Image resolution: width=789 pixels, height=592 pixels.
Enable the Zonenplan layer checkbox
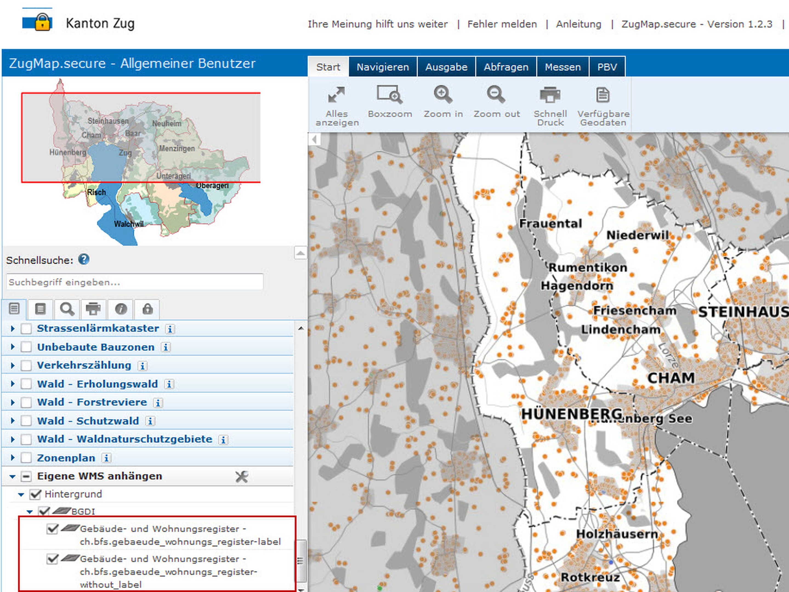pyautogui.click(x=26, y=457)
